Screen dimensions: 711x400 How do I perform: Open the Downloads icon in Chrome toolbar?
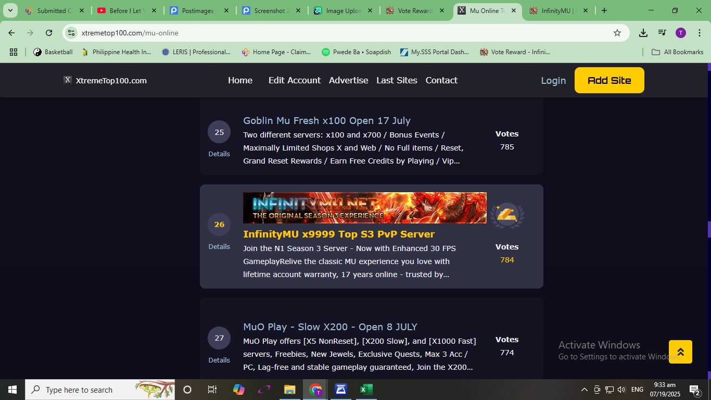[643, 33]
